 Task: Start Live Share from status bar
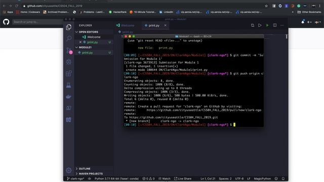pos(183,178)
